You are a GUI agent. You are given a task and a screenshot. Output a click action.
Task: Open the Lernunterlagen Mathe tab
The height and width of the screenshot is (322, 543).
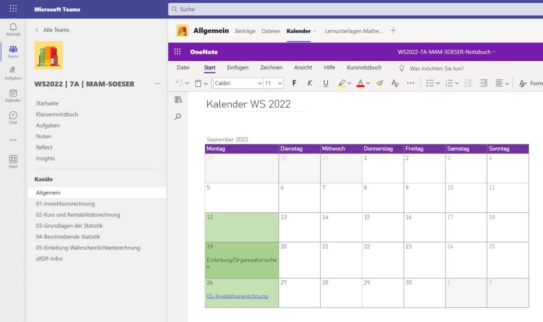(x=354, y=31)
